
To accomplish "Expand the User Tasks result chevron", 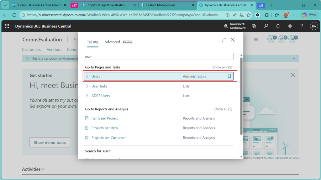I will coord(87,86).
